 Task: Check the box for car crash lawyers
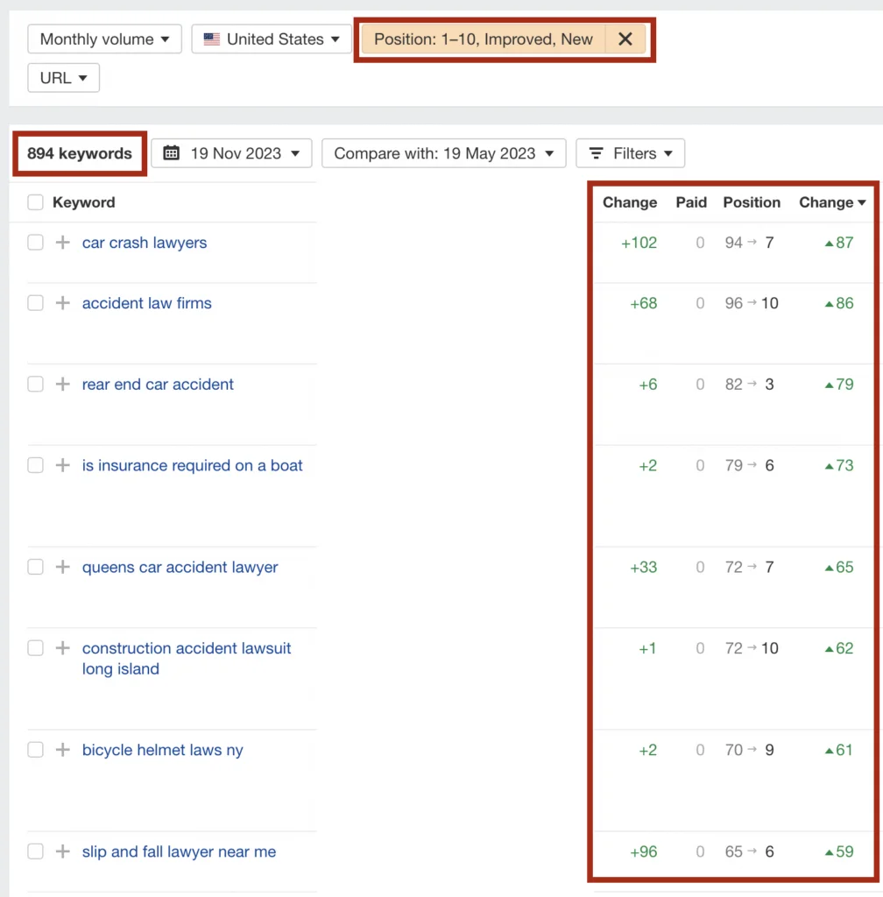[35, 243]
